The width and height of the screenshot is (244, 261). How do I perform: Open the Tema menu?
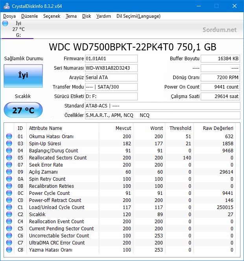[x=71, y=16]
